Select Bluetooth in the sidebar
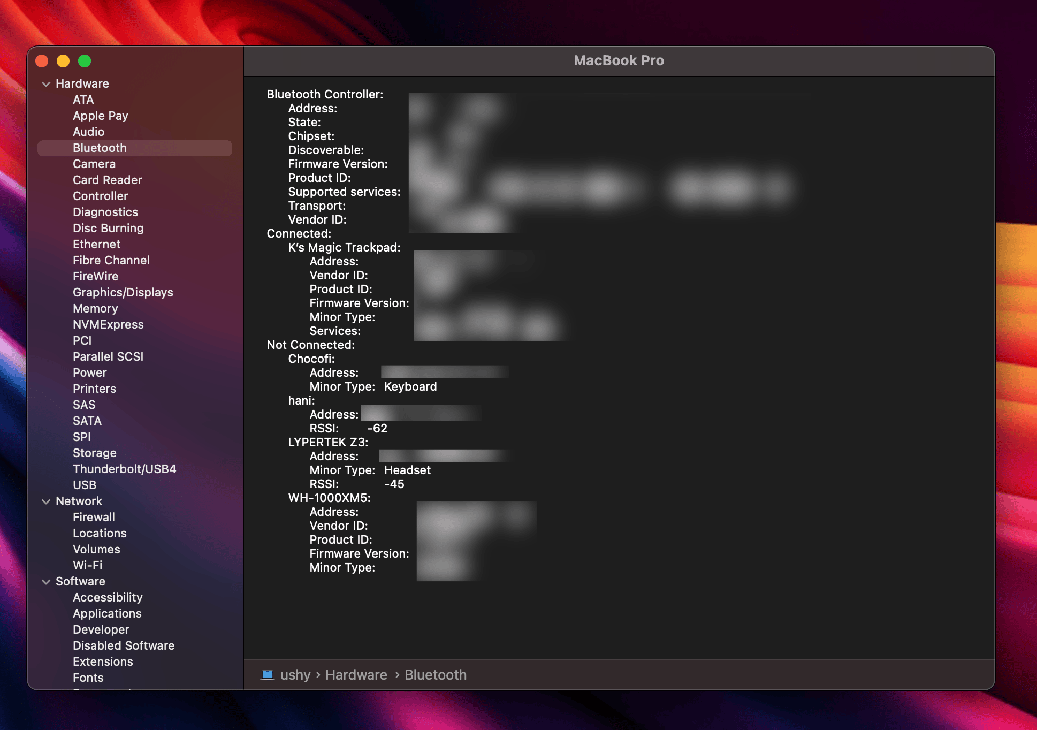 tap(99, 148)
